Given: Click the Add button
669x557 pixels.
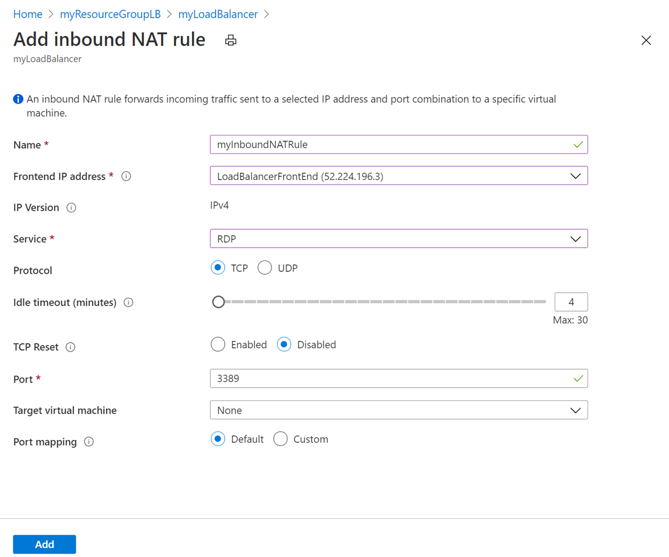Looking at the screenshot, I should [x=44, y=544].
